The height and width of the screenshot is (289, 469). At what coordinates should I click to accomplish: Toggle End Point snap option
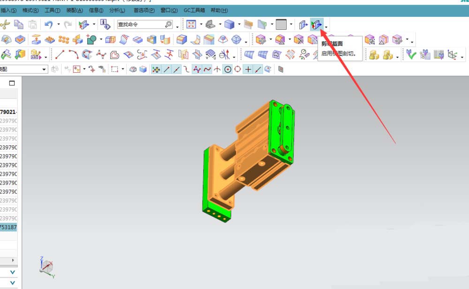166,69
